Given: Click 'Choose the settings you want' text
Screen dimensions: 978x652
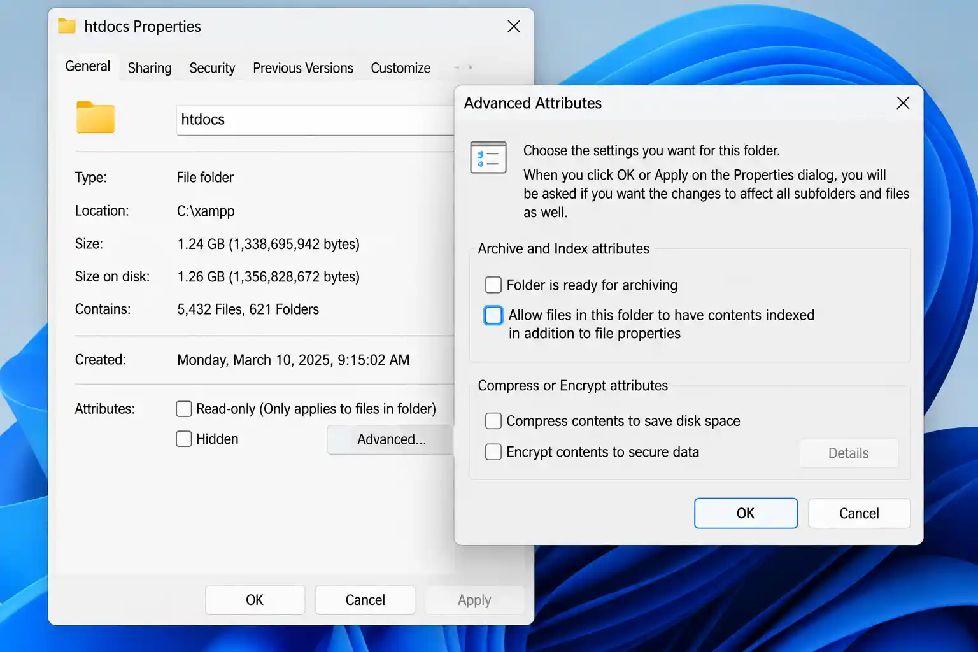Looking at the screenshot, I should (x=651, y=151).
